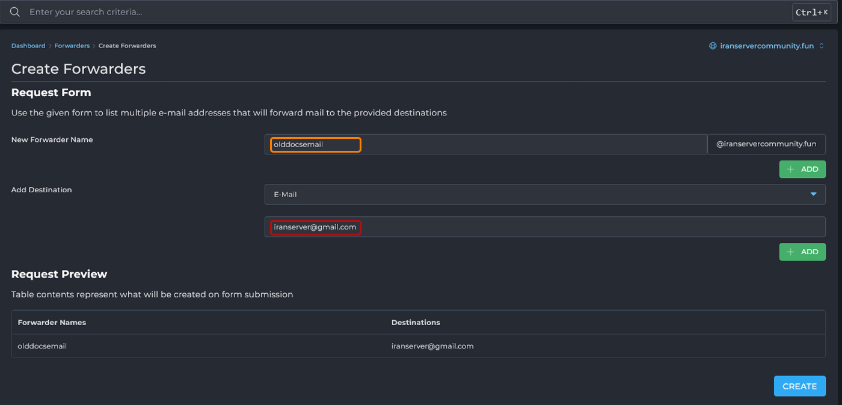Click the @iranservercommunity.fun domain suffix box
The width and height of the screenshot is (842, 405).
(x=766, y=144)
